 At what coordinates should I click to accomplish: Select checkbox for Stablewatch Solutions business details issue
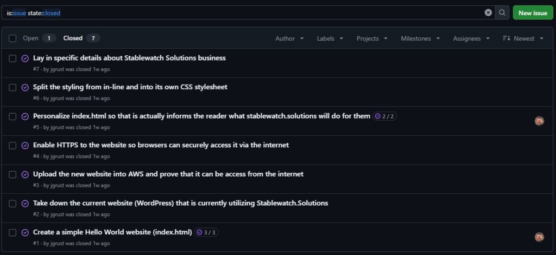coord(13,58)
